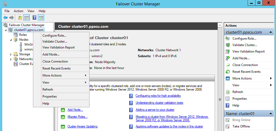Screen dimensions: 276x131
Task: Choose Configure Role... from context menu
Action: pyautogui.click(x=61, y=36)
